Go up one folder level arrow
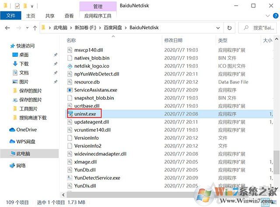 coord(35,28)
